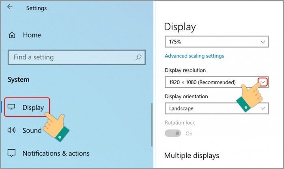
Task: Expand the Display resolution dropdown
Action: click(216, 82)
